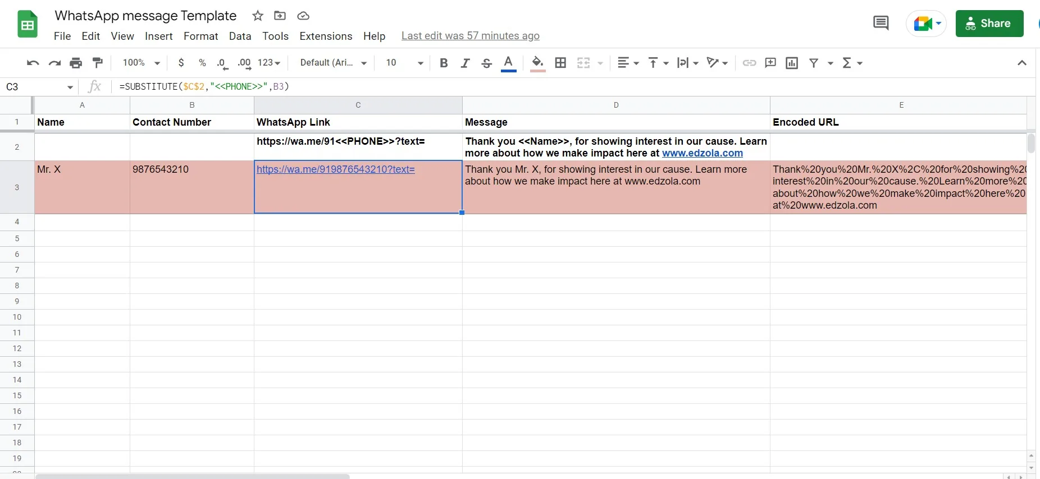This screenshot has height=479, width=1040.
Task: Format as currency with dollar icon
Action: pyautogui.click(x=181, y=63)
